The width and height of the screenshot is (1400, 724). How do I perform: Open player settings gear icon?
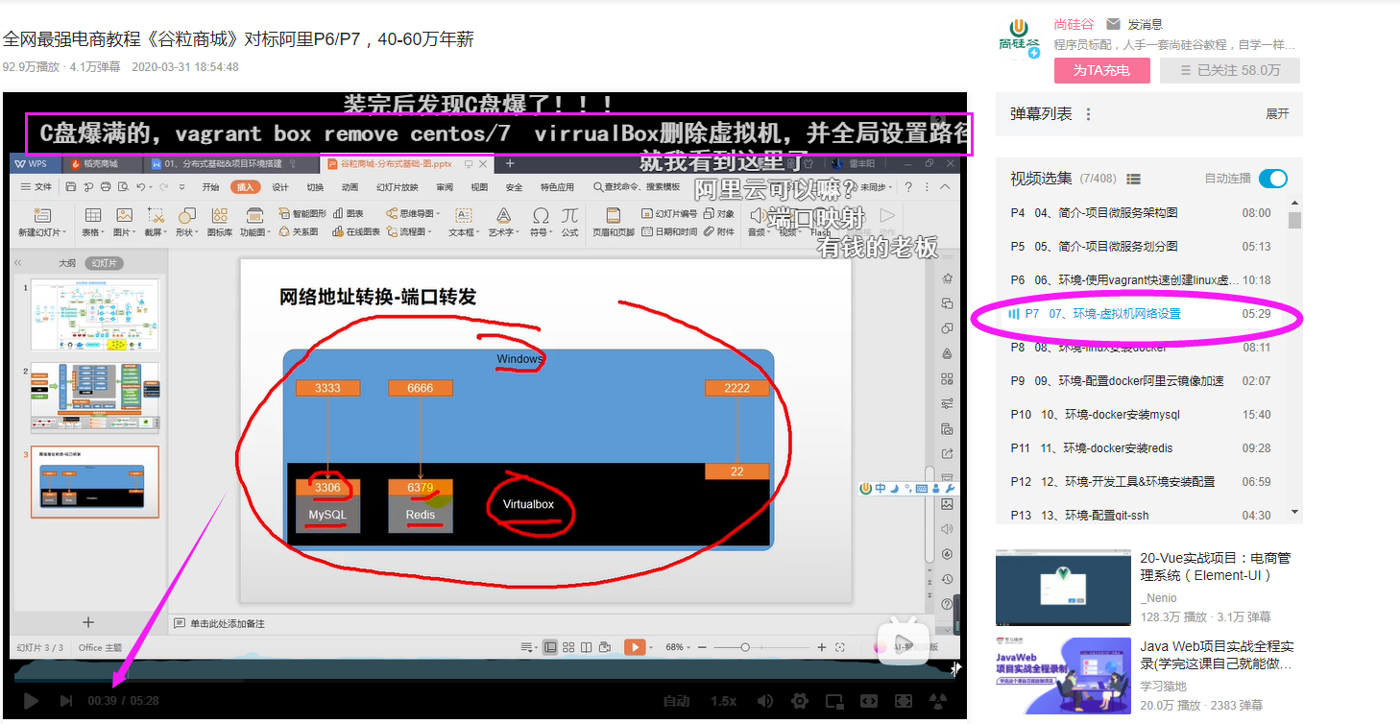click(799, 701)
